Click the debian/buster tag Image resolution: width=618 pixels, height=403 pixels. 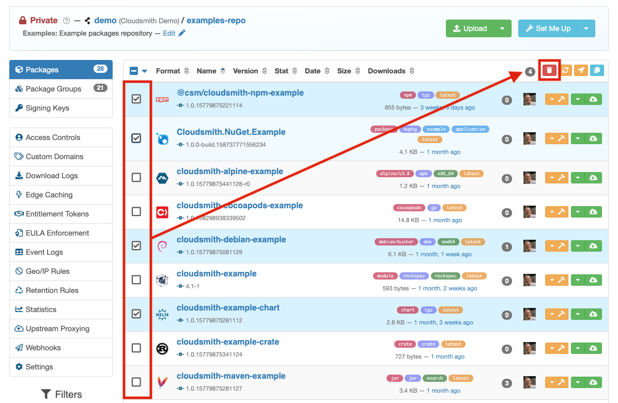(396, 242)
